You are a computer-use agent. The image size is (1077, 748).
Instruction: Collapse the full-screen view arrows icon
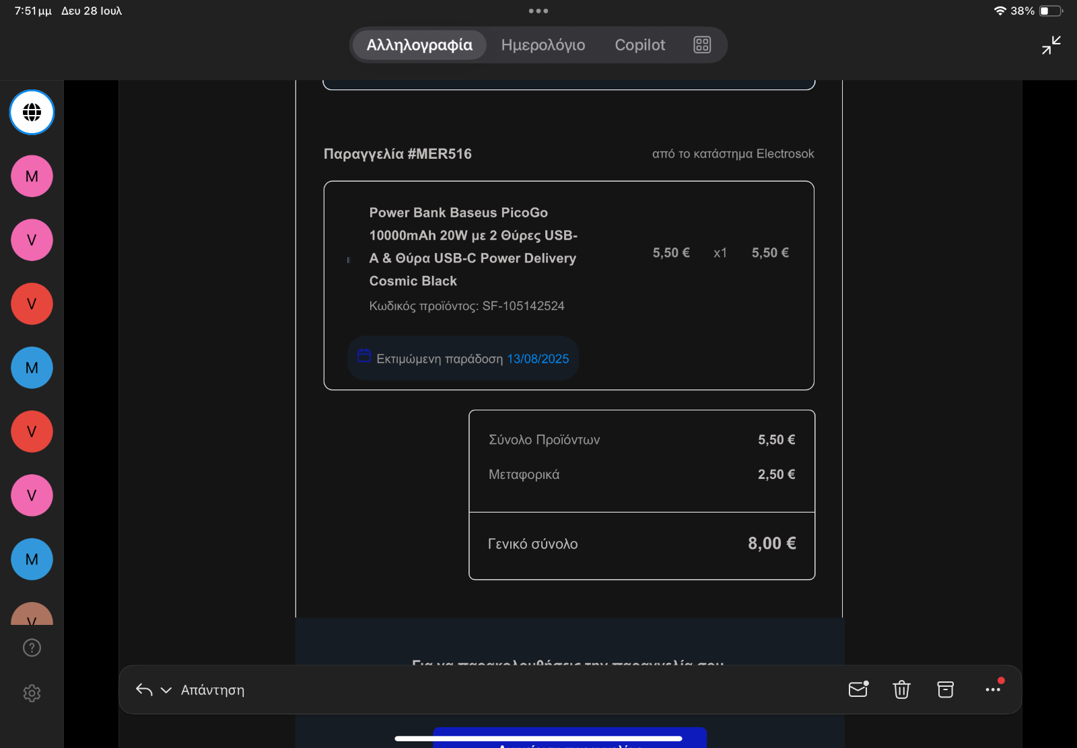point(1051,45)
